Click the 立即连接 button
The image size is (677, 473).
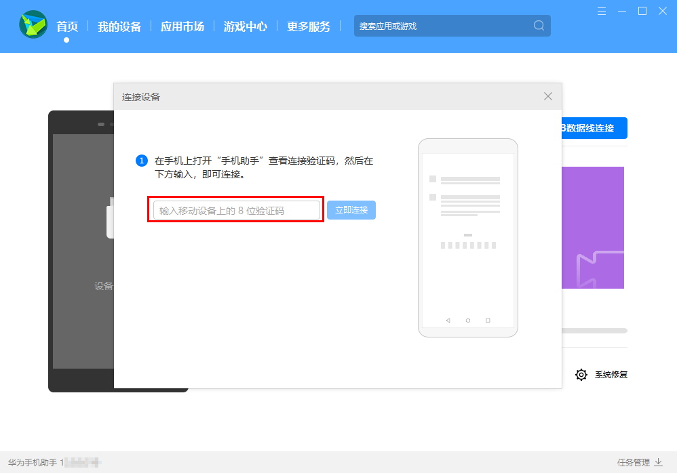[351, 210]
